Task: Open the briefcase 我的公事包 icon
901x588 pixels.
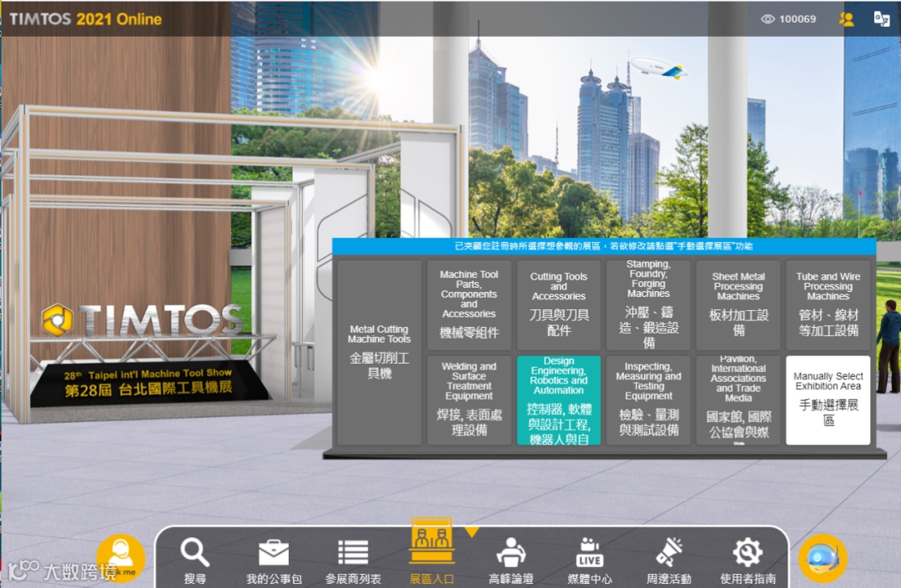Action: (x=274, y=553)
